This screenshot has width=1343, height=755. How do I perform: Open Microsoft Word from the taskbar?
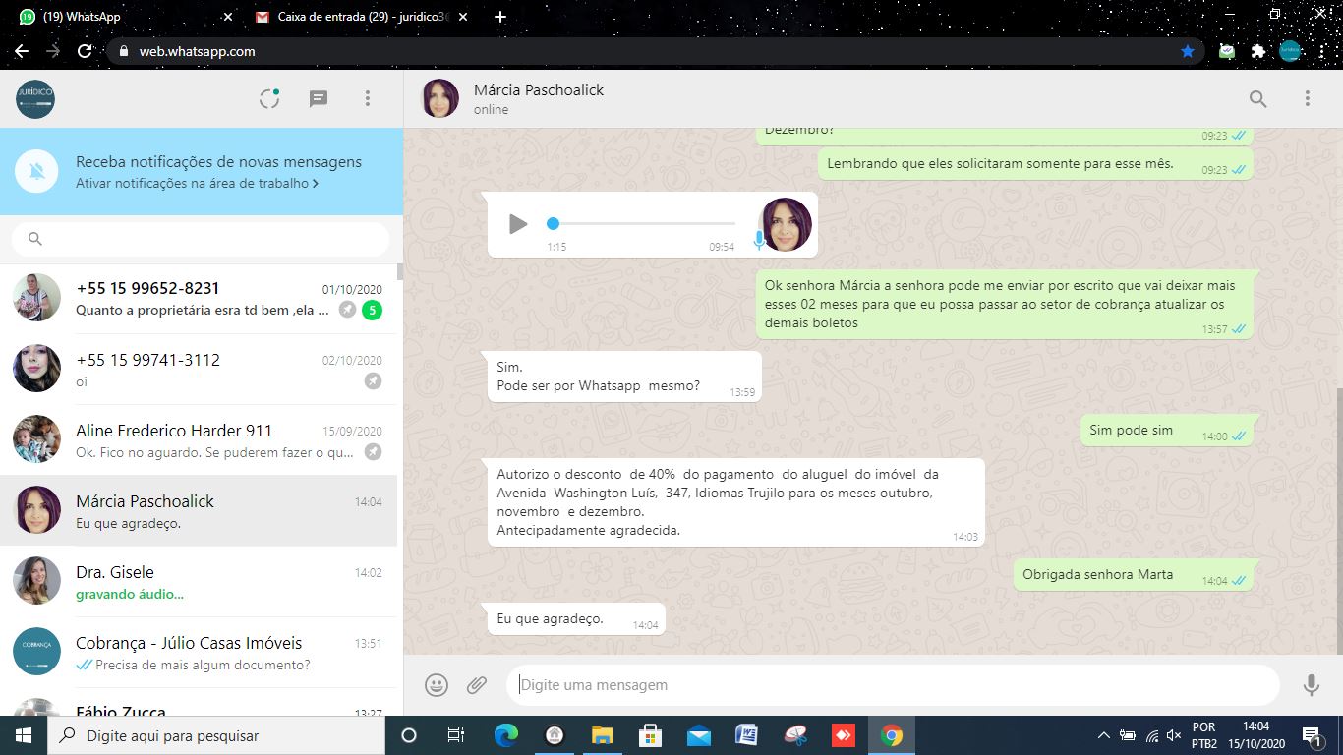coord(746,735)
